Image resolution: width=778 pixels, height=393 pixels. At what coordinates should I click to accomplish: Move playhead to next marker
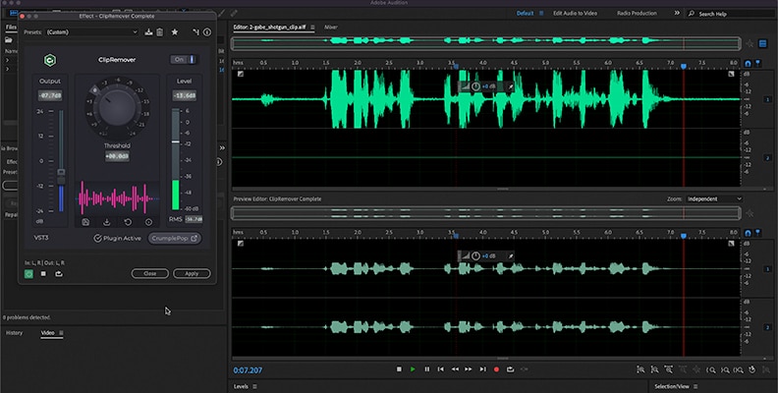point(482,369)
